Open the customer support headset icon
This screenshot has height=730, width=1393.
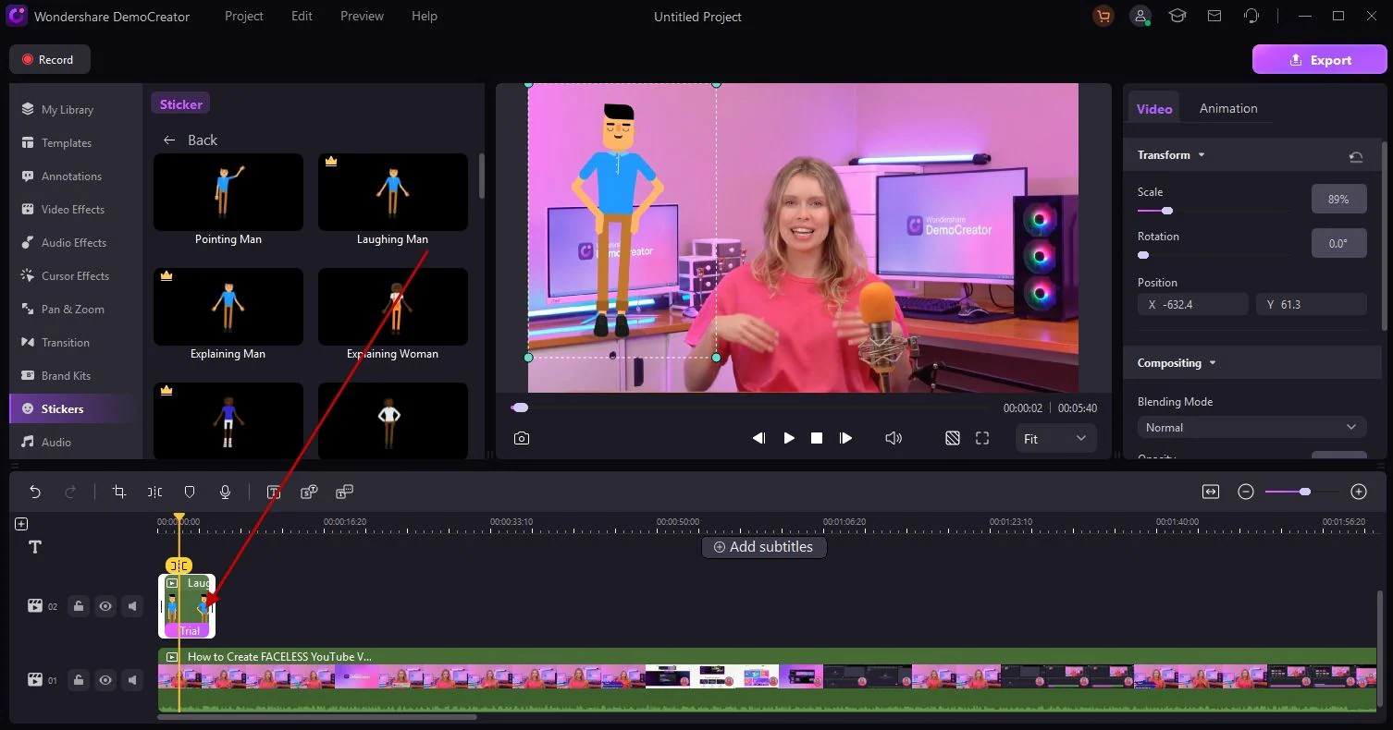pos(1251,16)
